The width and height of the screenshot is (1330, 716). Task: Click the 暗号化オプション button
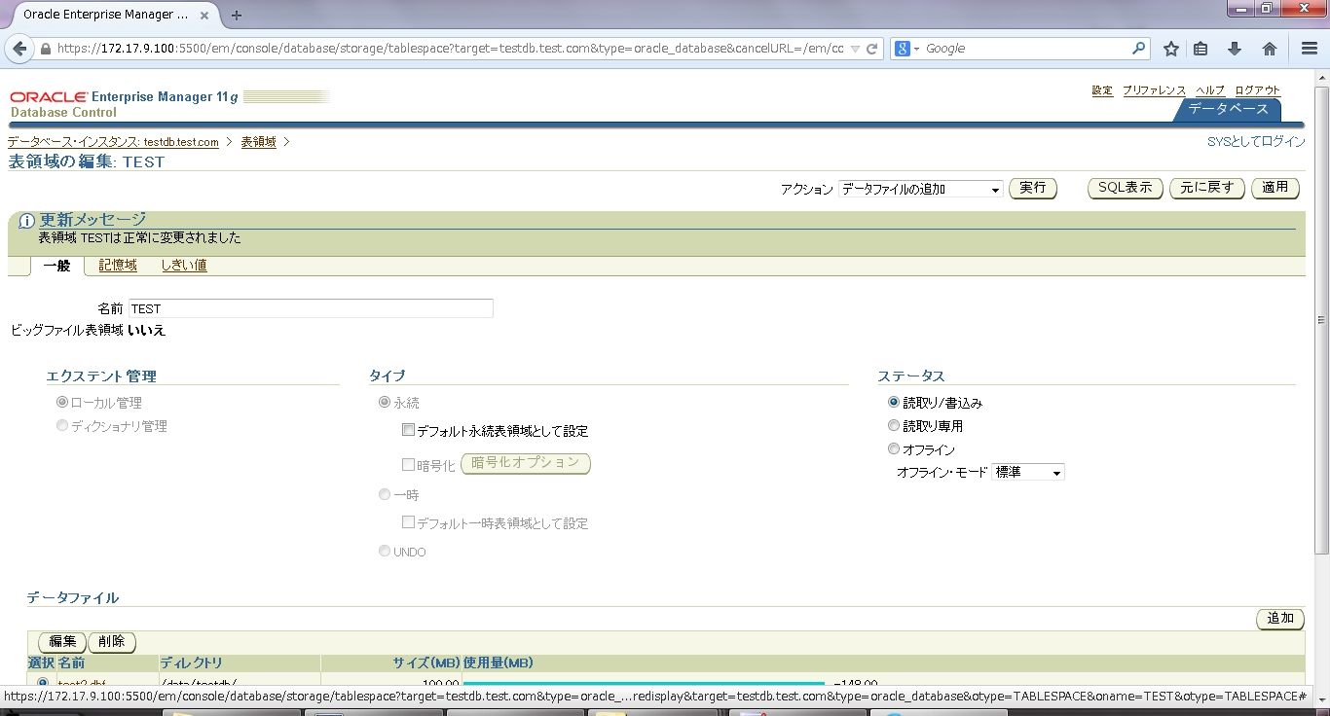pyautogui.click(x=526, y=463)
